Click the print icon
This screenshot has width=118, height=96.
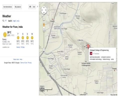30,7
